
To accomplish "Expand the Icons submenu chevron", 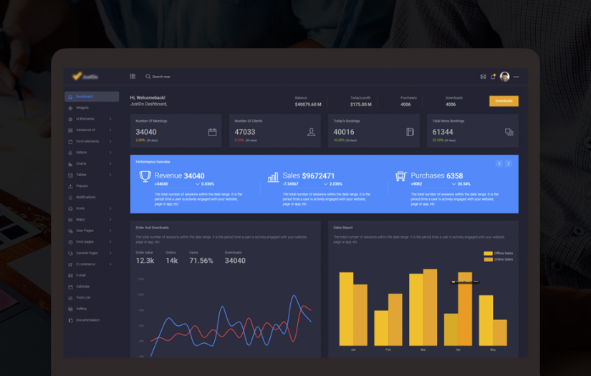I will (x=110, y=208).
